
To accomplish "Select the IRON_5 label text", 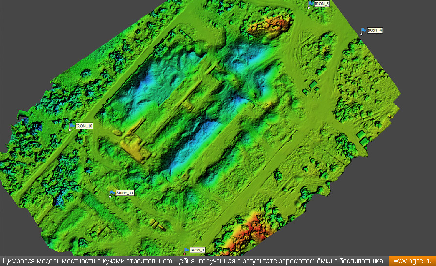I will (x=322, y=4).
